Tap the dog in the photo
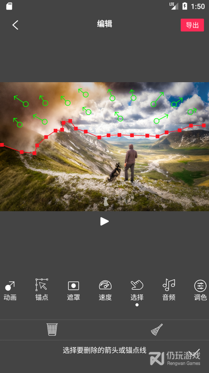209x373 pixels. pyautogui.click(x=114, y=173)
